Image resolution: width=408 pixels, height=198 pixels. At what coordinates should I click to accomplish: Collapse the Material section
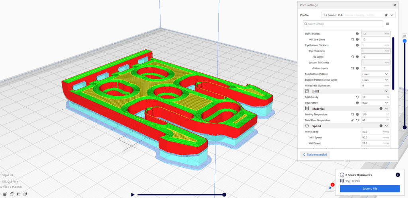(386, 109)
